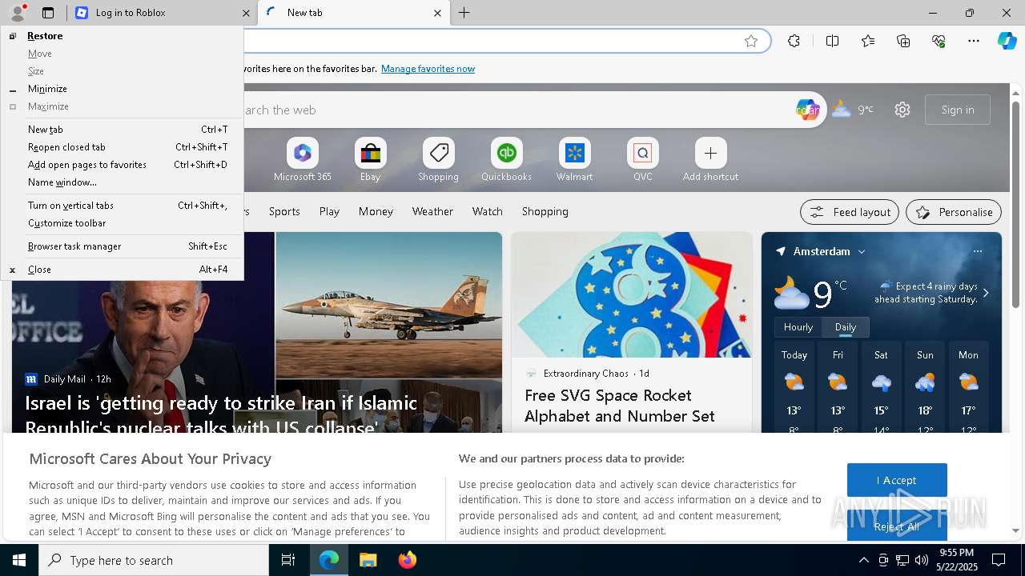The height and width of the screenshot is (576, 1025).
Task: Open the QVC shortcut tile
Action: pos(642,159)
